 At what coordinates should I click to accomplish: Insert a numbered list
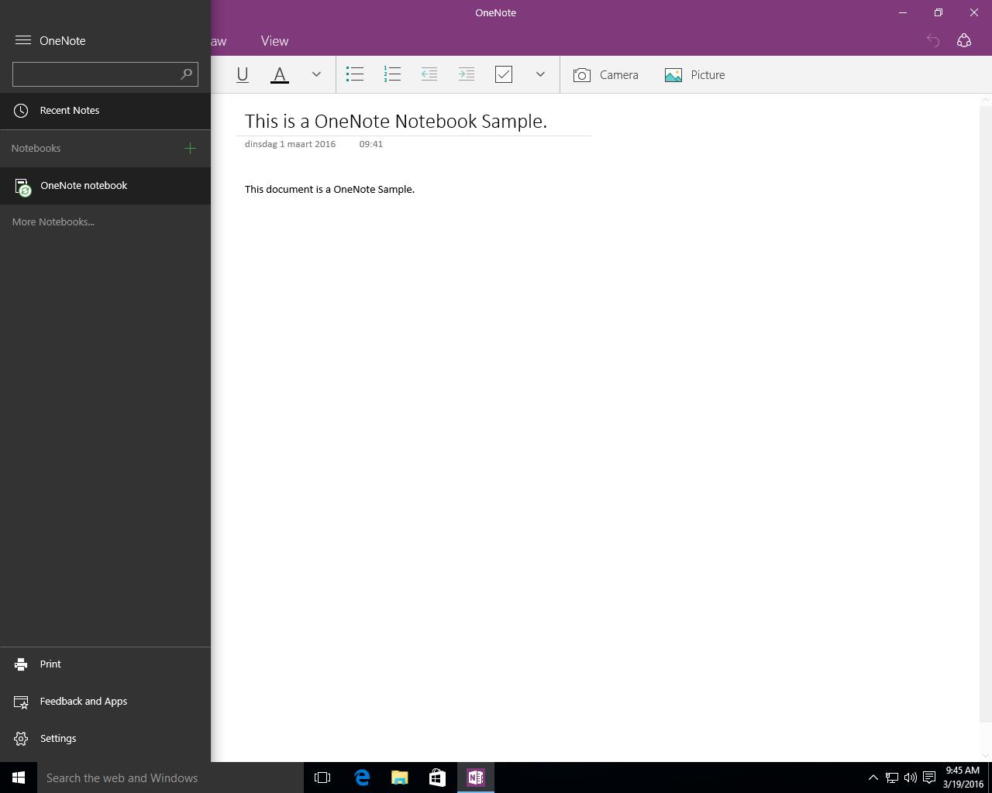392,74
